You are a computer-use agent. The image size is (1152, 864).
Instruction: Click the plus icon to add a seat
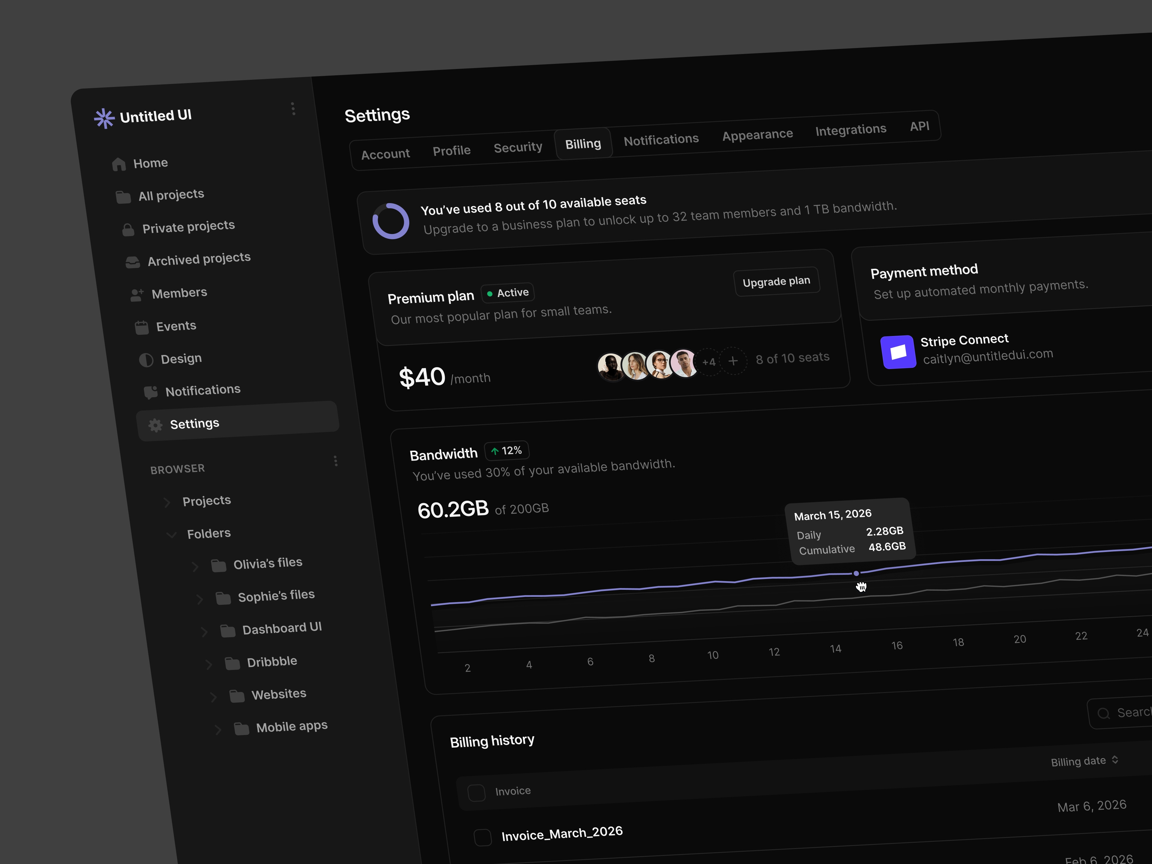[x=733, y=360]
